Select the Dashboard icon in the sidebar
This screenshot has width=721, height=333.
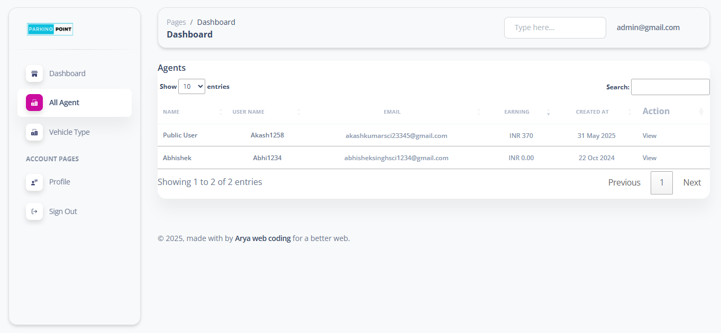point(34,73)
